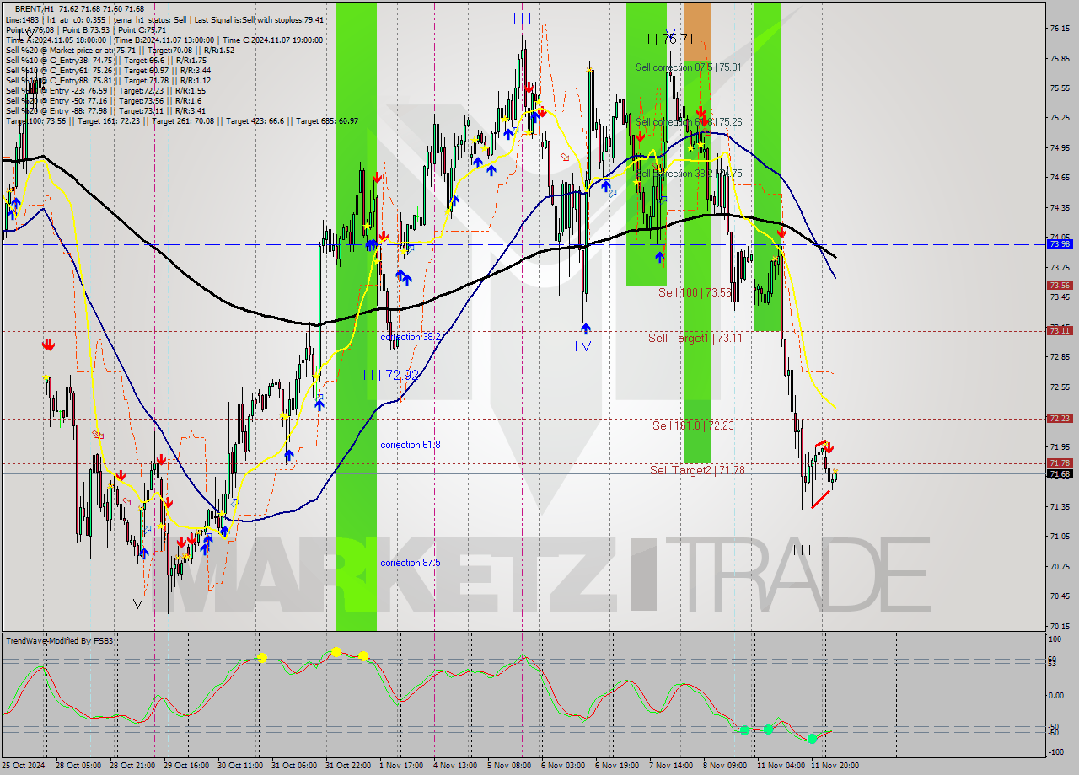Select the wave '| | |' label below last candles

click(802, 550)
